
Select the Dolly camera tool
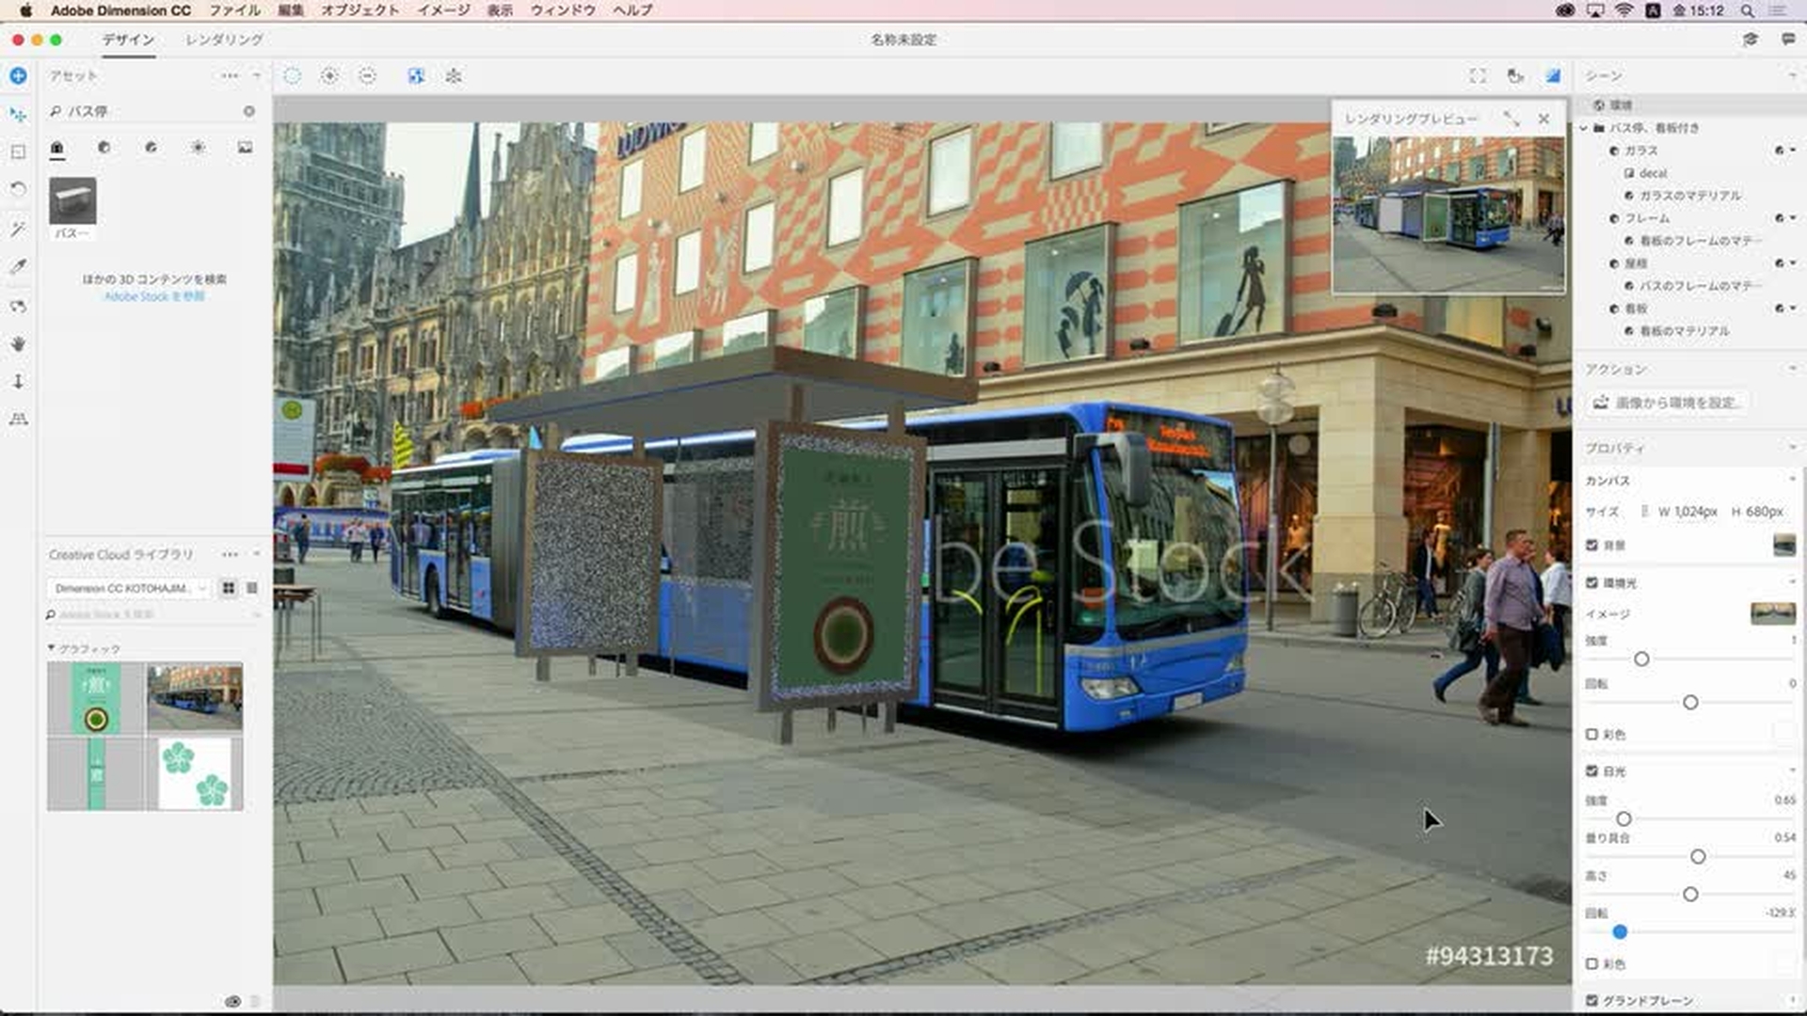click(x=18, y=382)
